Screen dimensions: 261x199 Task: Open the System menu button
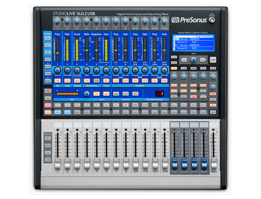pos(193,68)
